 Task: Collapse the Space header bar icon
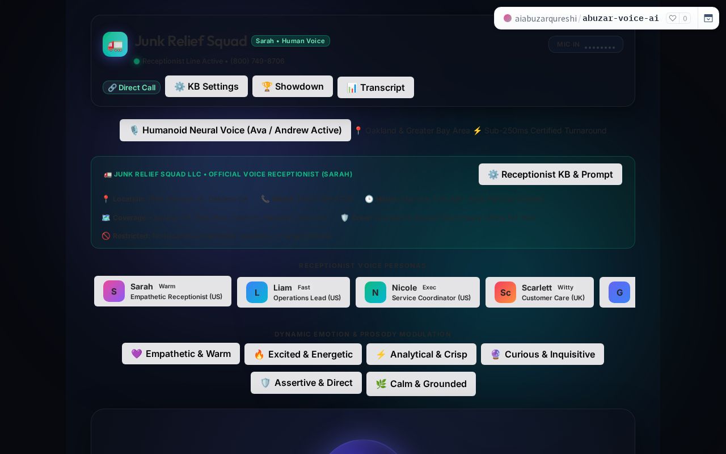pyautogui.click(x=708, y=18)
